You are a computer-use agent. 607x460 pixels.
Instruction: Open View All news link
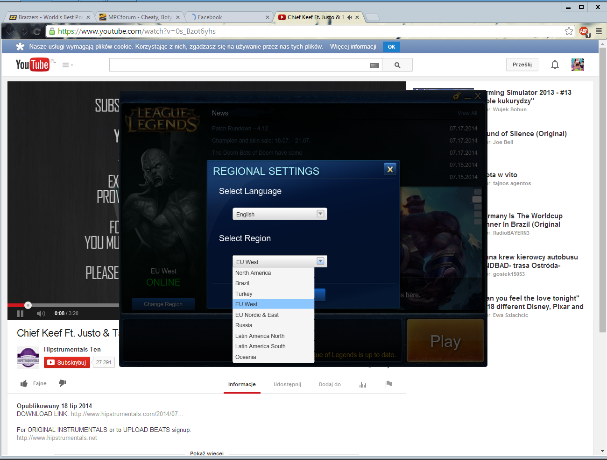click(467, 113)
